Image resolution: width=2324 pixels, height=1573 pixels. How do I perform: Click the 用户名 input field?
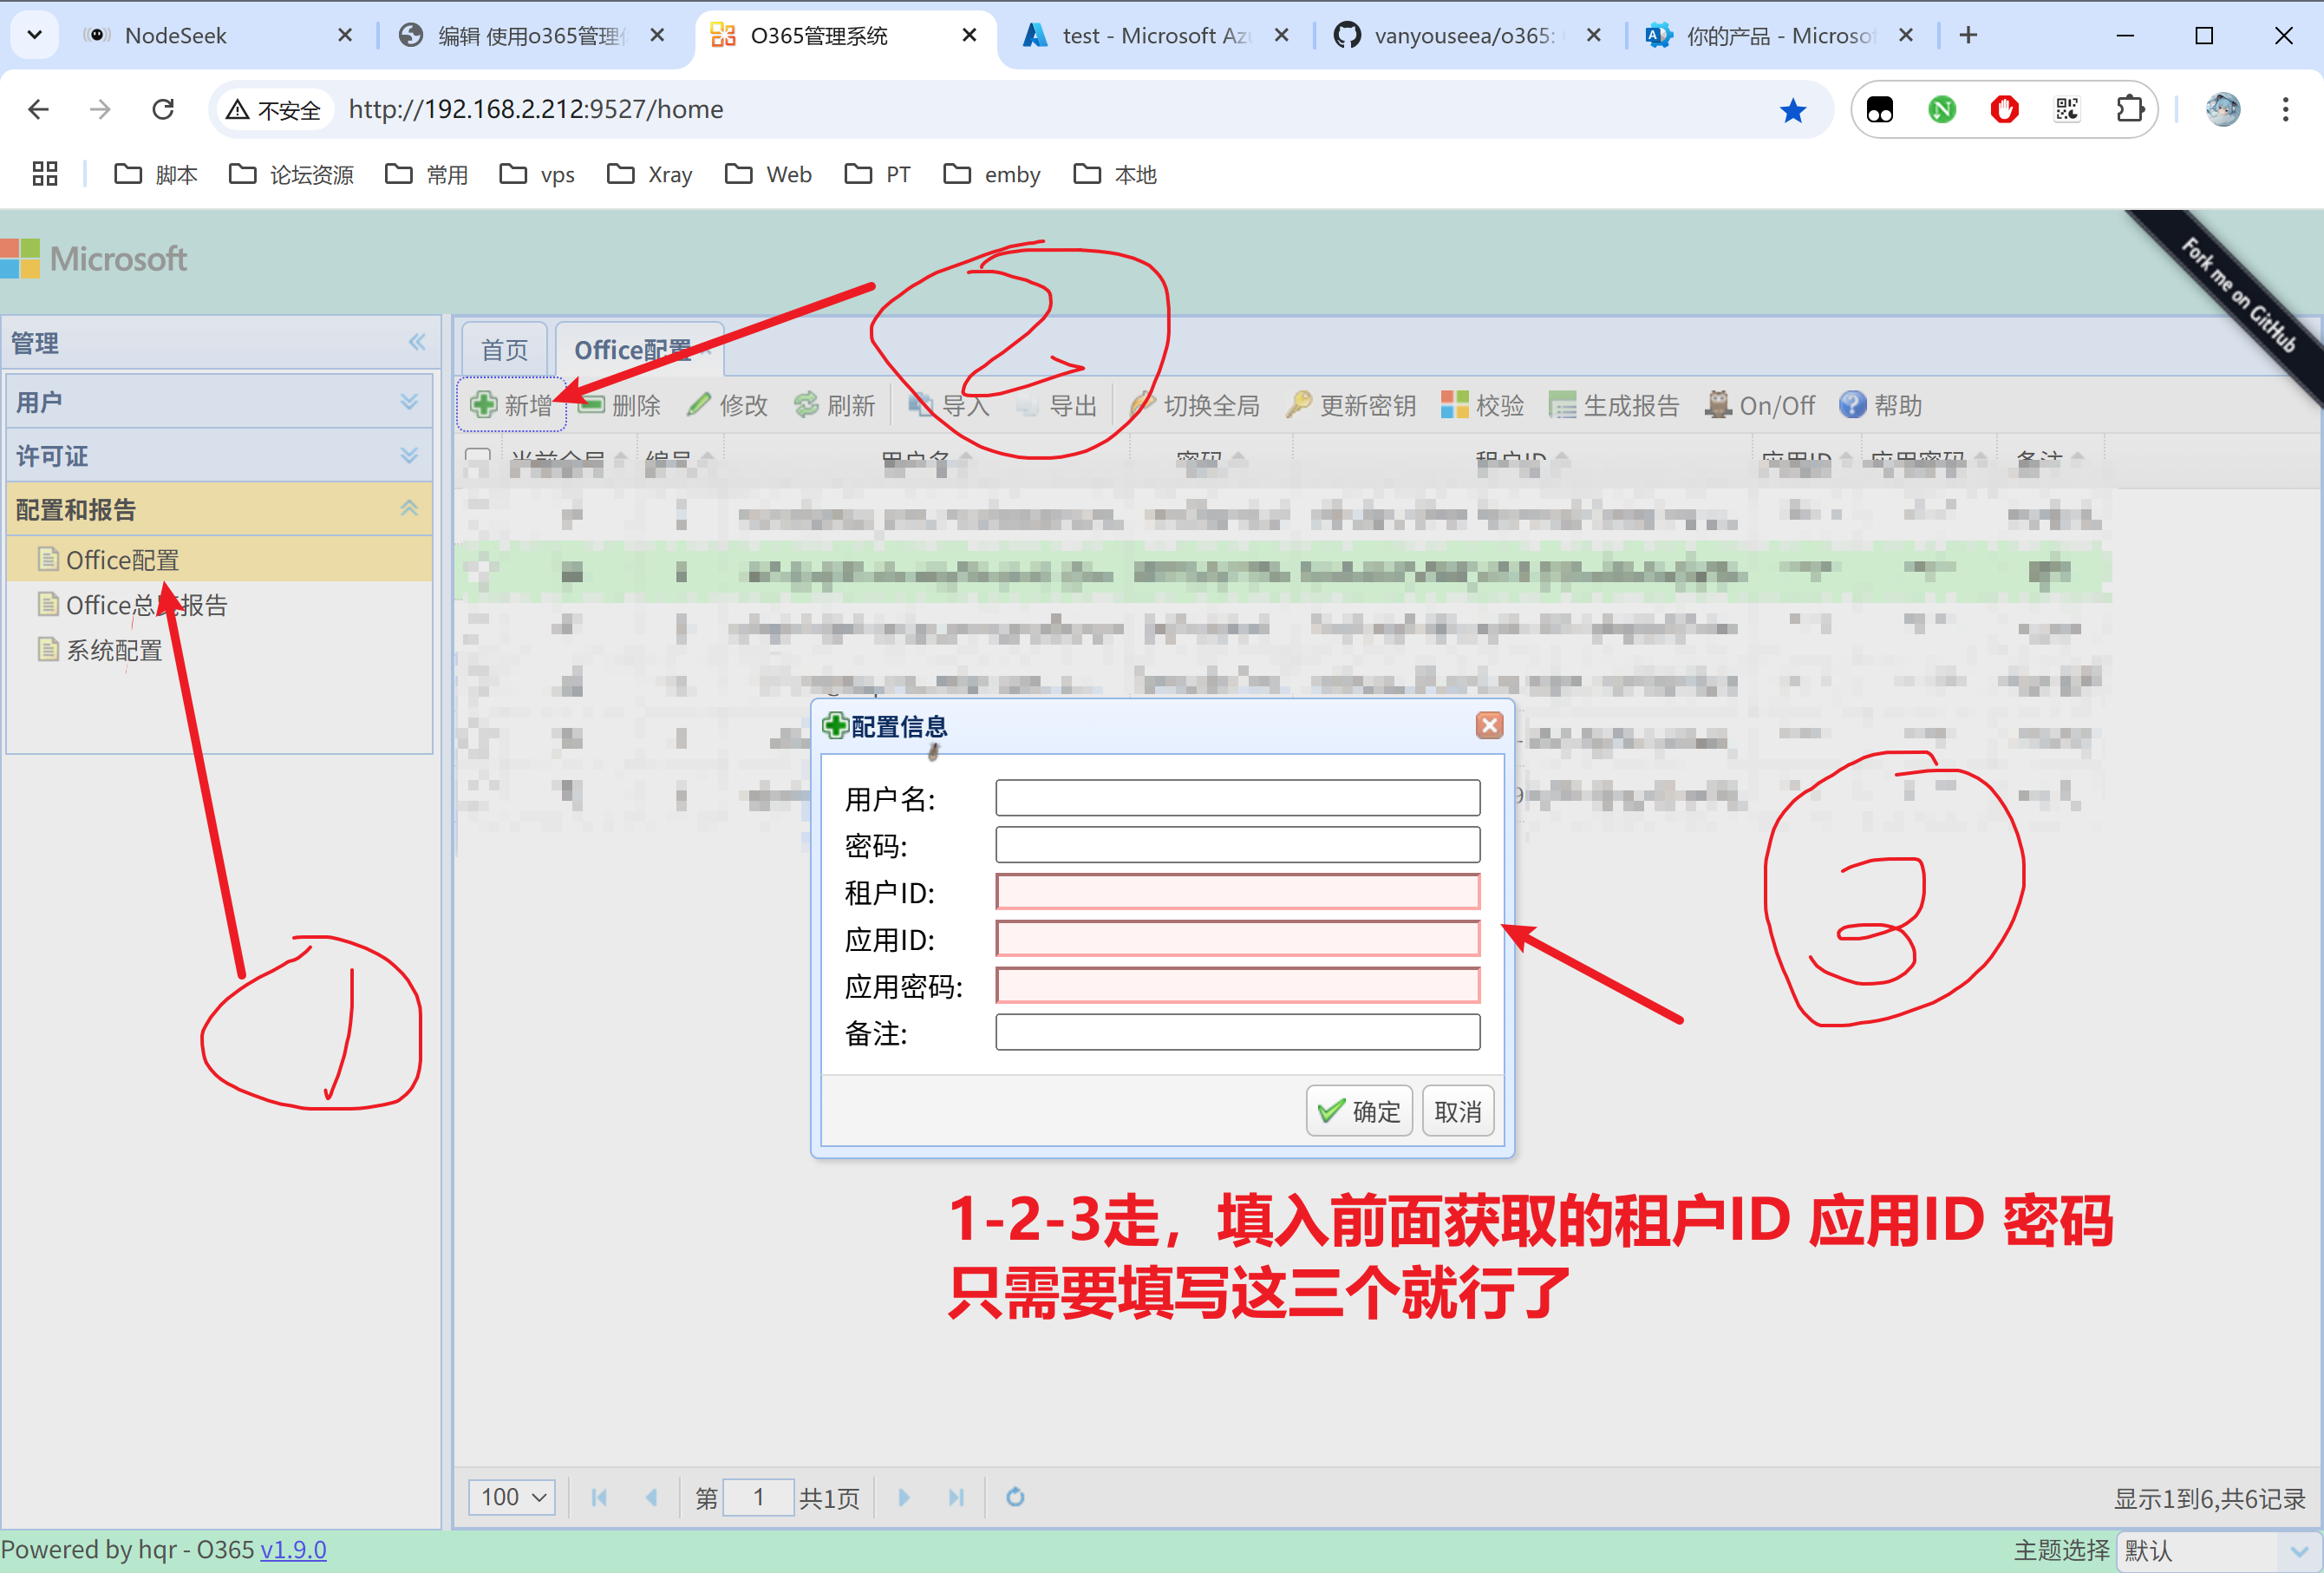(1237, 797)
